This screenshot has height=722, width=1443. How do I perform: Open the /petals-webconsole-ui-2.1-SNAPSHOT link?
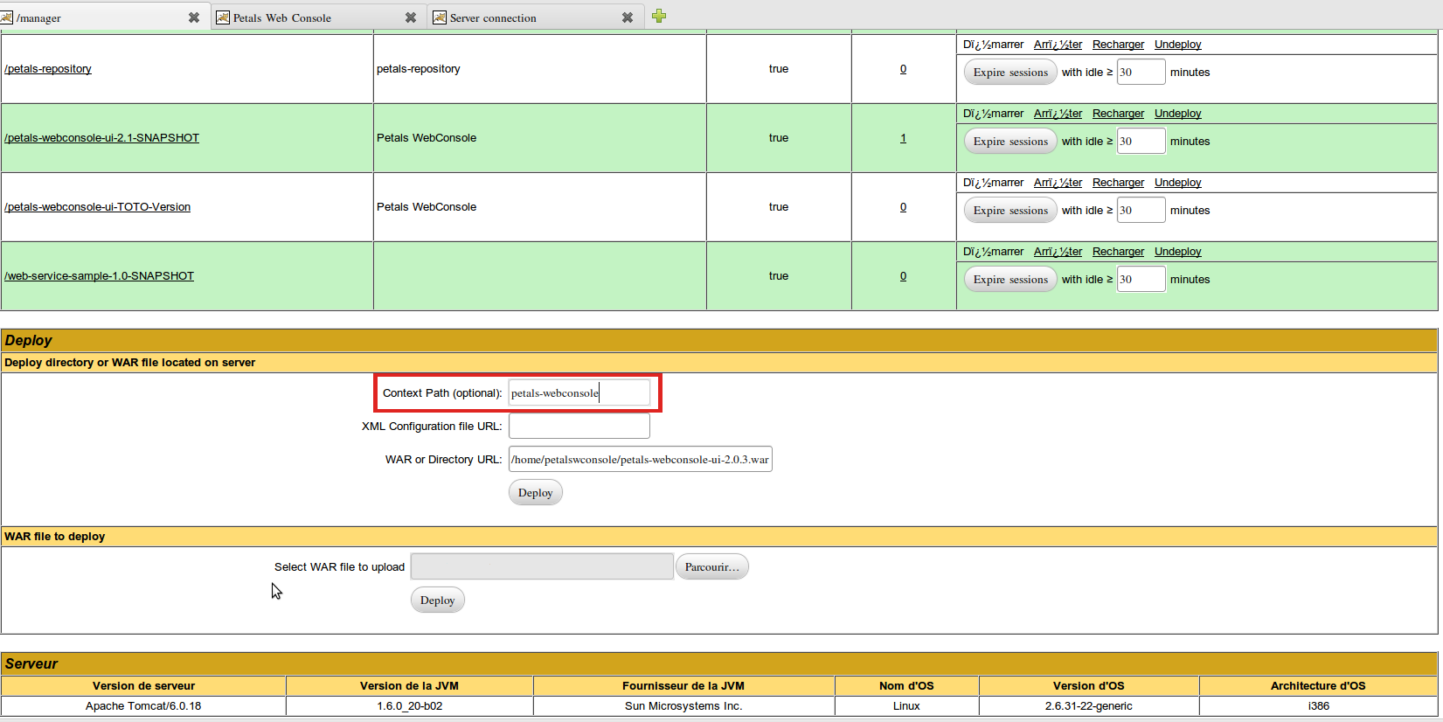[x=101, y=138]
